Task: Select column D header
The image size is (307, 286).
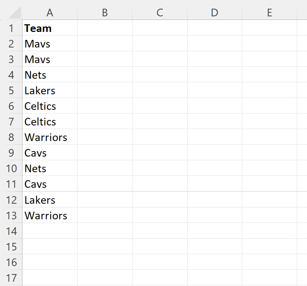Action: click(x=215, y=13)
